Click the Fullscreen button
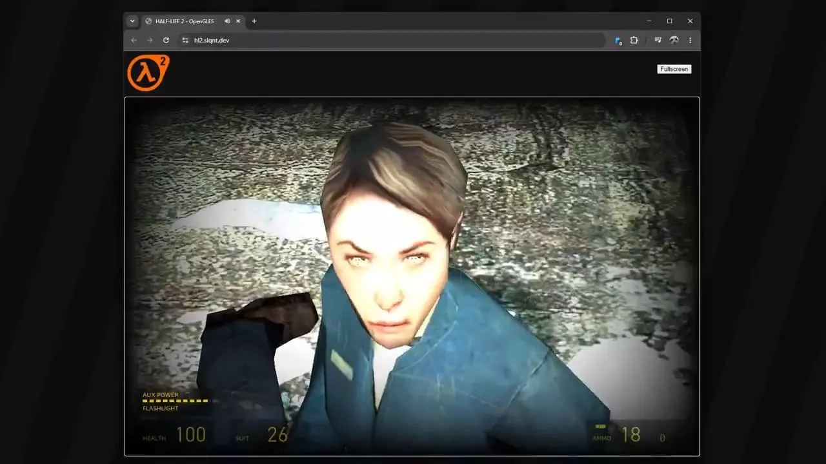The image size is (826, 464). 674,69
